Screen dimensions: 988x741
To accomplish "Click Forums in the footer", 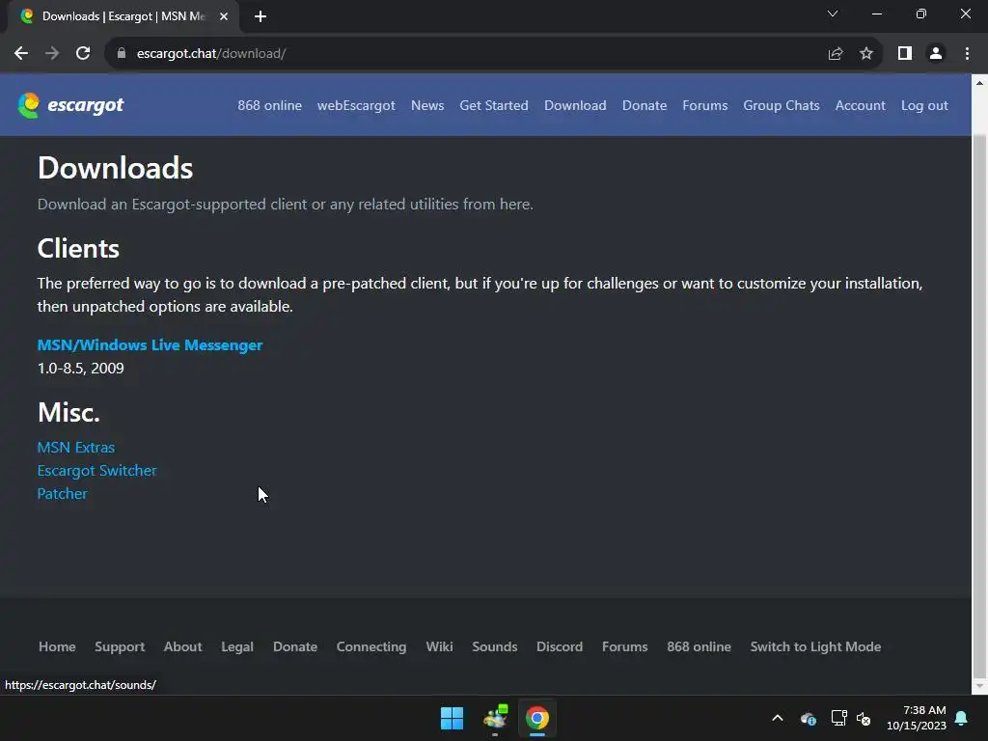I will 625,646.
